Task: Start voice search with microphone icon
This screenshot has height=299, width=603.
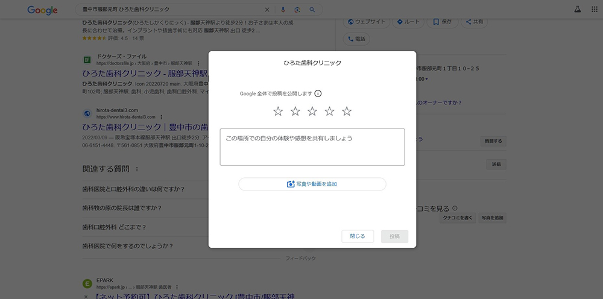Action: (x=283, y=10)
